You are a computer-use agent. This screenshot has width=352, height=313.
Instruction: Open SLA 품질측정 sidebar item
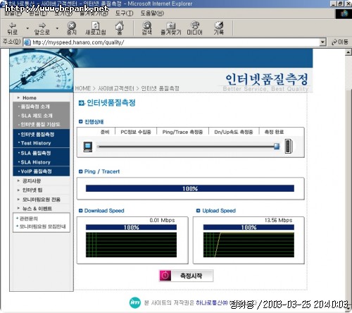click(x=36, y=153)
